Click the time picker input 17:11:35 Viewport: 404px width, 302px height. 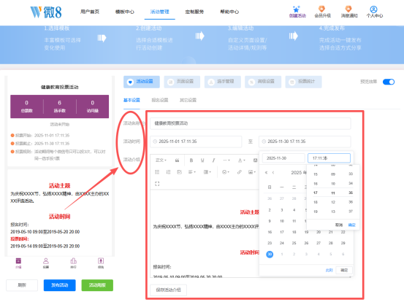click(329, 158)
